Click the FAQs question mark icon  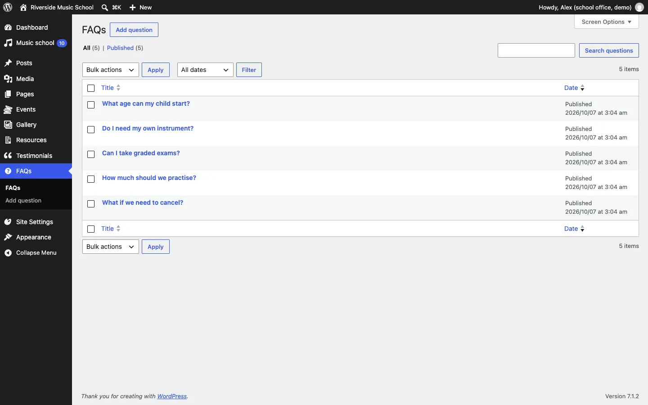point(8,171)
